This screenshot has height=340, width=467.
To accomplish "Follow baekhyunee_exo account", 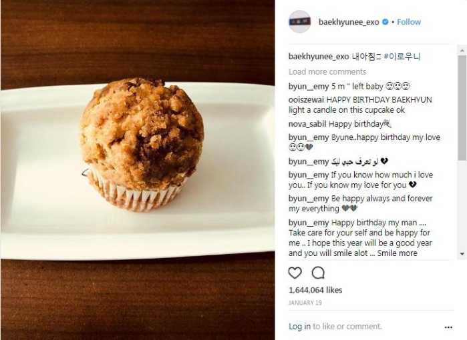I will pos(409,22).
